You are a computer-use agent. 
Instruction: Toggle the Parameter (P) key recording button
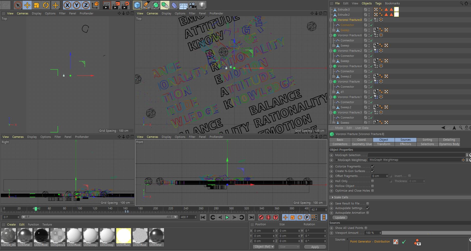tap(307, 217)
